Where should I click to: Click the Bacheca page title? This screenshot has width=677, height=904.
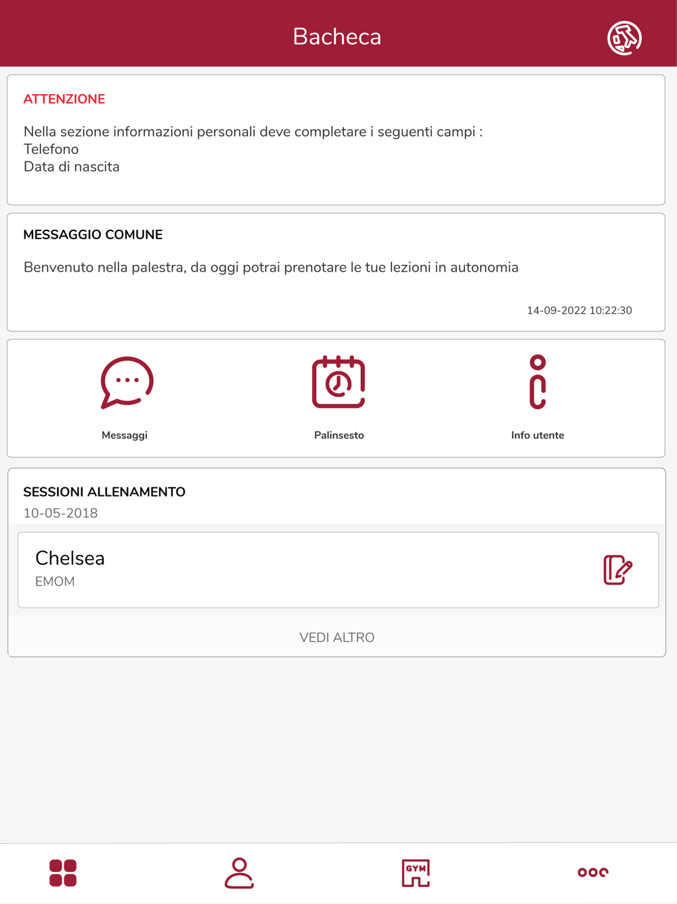[337, 37]
